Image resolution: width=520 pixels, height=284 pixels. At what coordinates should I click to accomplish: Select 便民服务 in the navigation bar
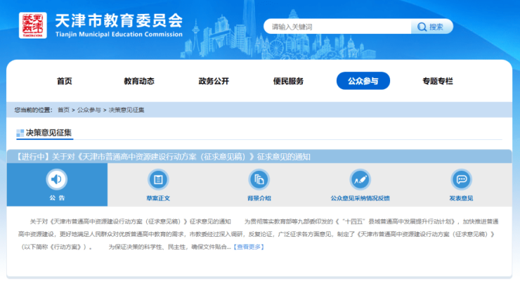tap(288, 81)
